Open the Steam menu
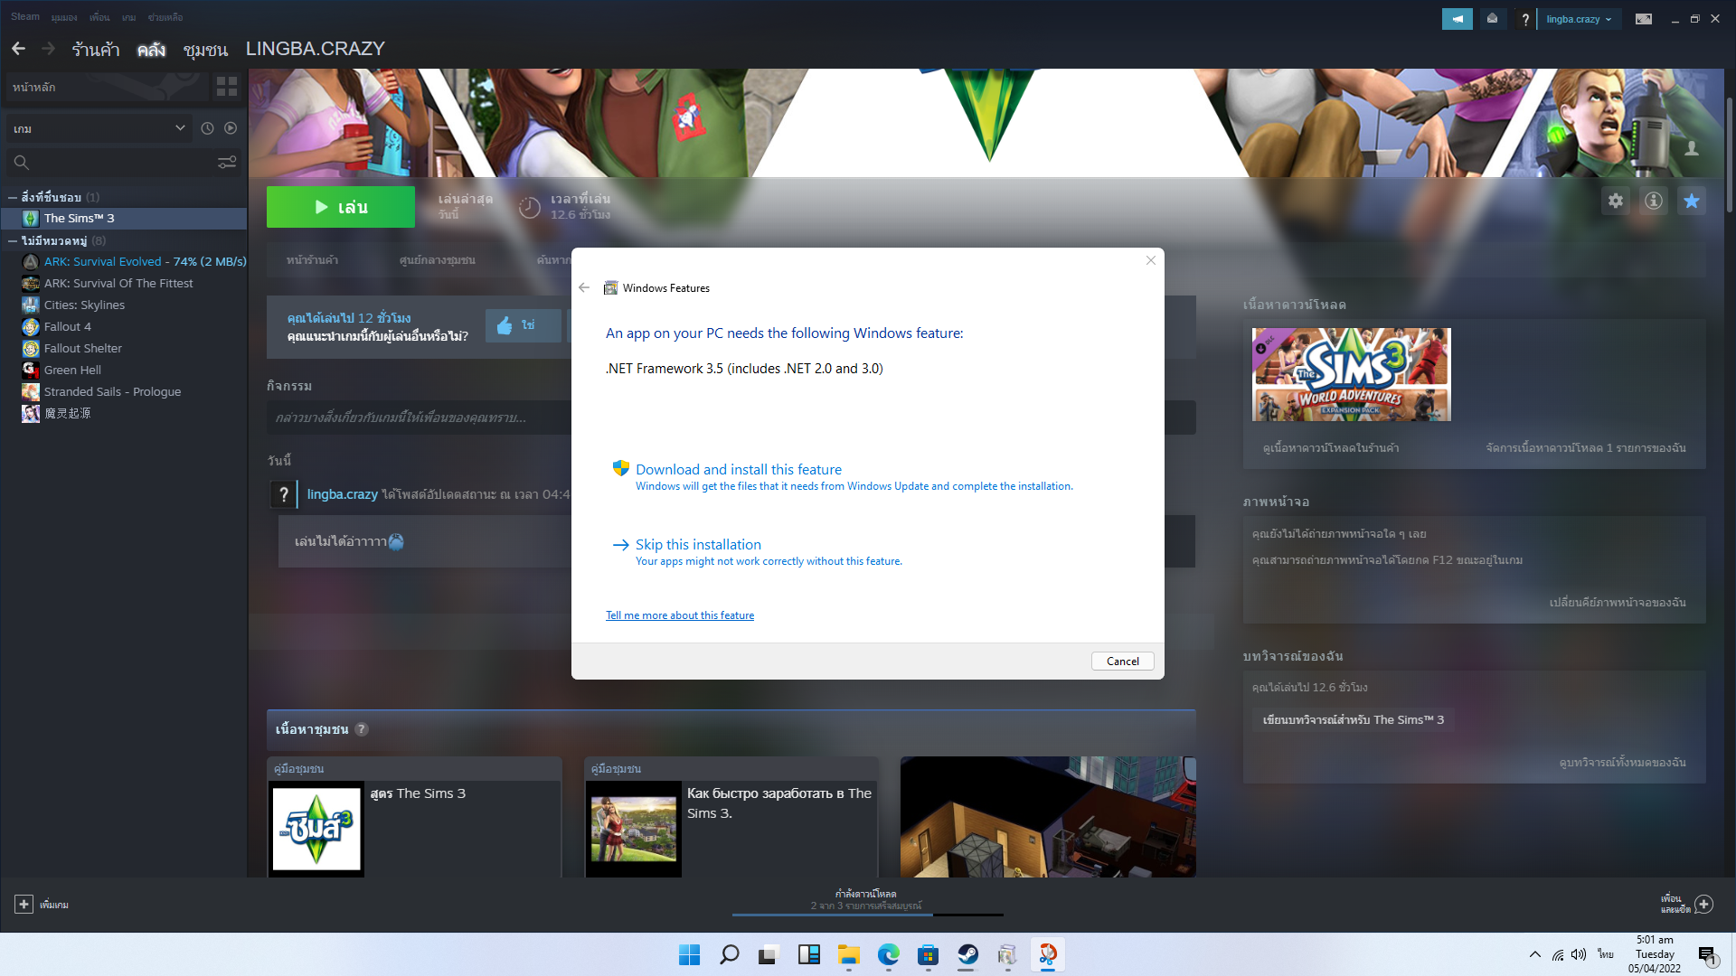 25,16
